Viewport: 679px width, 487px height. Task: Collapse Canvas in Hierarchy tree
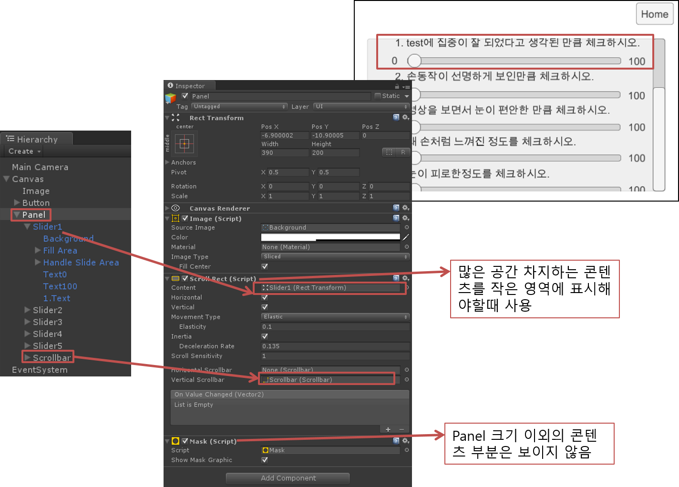(x=6, y=179)
